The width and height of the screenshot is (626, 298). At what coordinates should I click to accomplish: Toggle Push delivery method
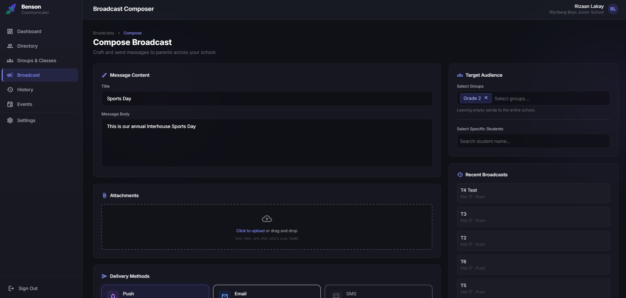coord(155,292)
